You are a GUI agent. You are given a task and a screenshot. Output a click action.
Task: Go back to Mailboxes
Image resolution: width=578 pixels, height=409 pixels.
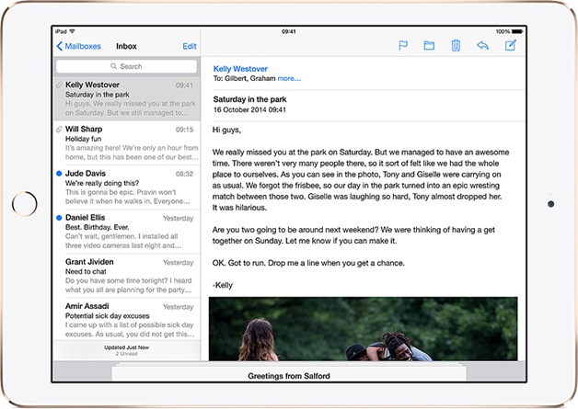[78, 46]
